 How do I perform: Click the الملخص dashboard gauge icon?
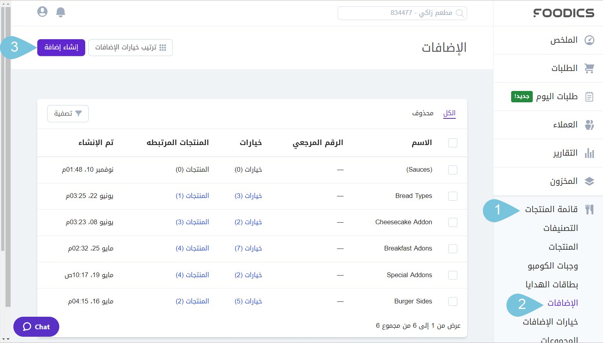pos(589,40)
